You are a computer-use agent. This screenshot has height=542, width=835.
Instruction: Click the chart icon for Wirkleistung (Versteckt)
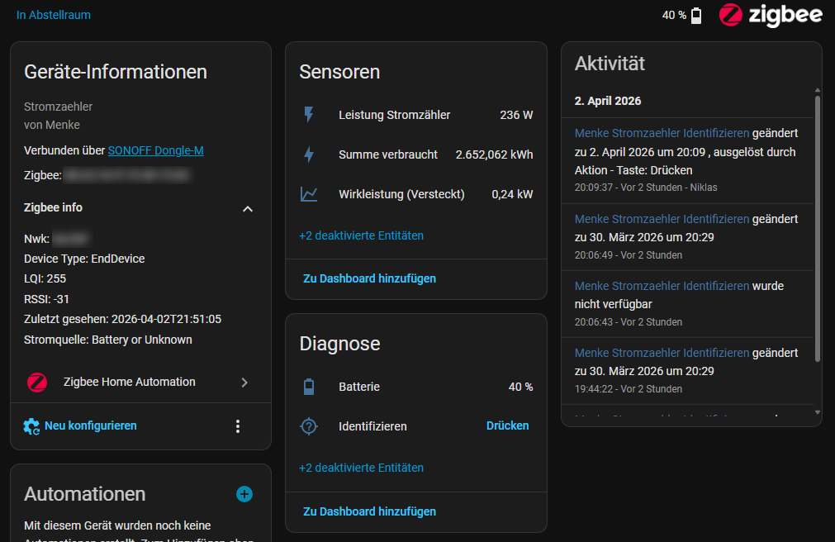309,194
